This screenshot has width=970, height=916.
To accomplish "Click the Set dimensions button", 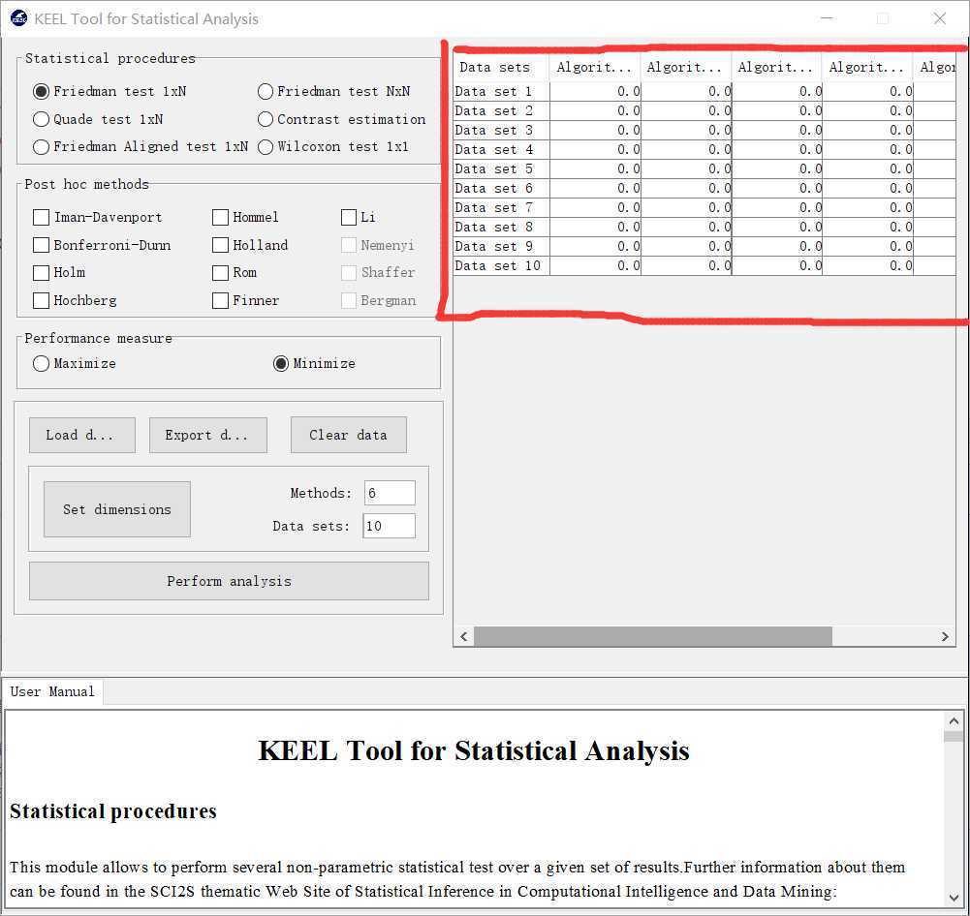I will click(117, 509).
